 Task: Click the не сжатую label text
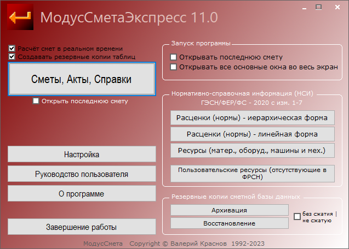[x=317, y=221]
